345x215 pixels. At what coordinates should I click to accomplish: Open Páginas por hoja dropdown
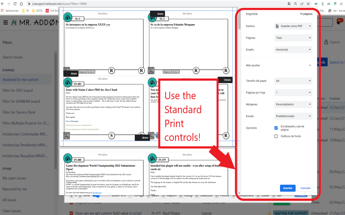click(293, 92)
